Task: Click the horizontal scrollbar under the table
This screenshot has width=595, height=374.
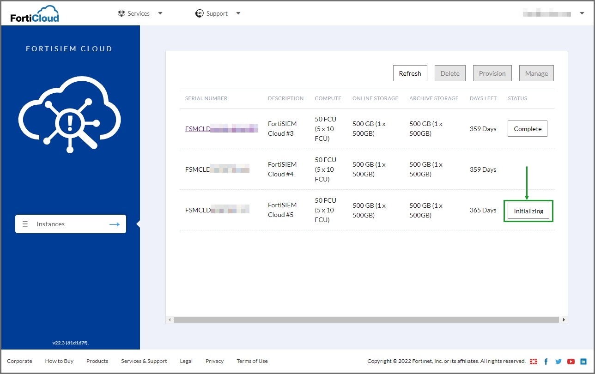Action: point(366,320)
